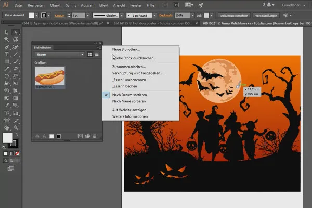Open stroke weight 1 pt dropdown
This screenshot has width=312, height=208.
pos(88,15)
